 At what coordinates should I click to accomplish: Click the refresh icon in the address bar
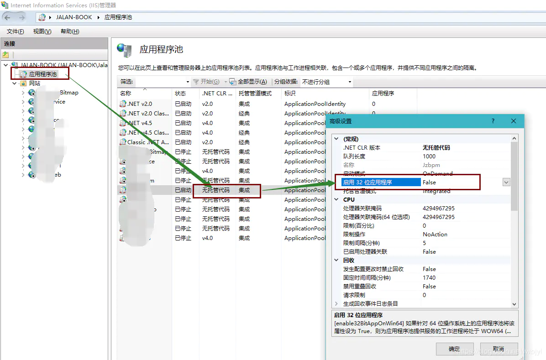[x=43, y=17]
